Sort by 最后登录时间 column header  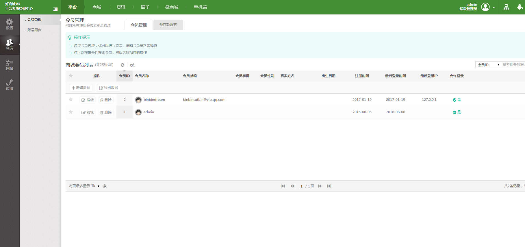tap(396, 76)
